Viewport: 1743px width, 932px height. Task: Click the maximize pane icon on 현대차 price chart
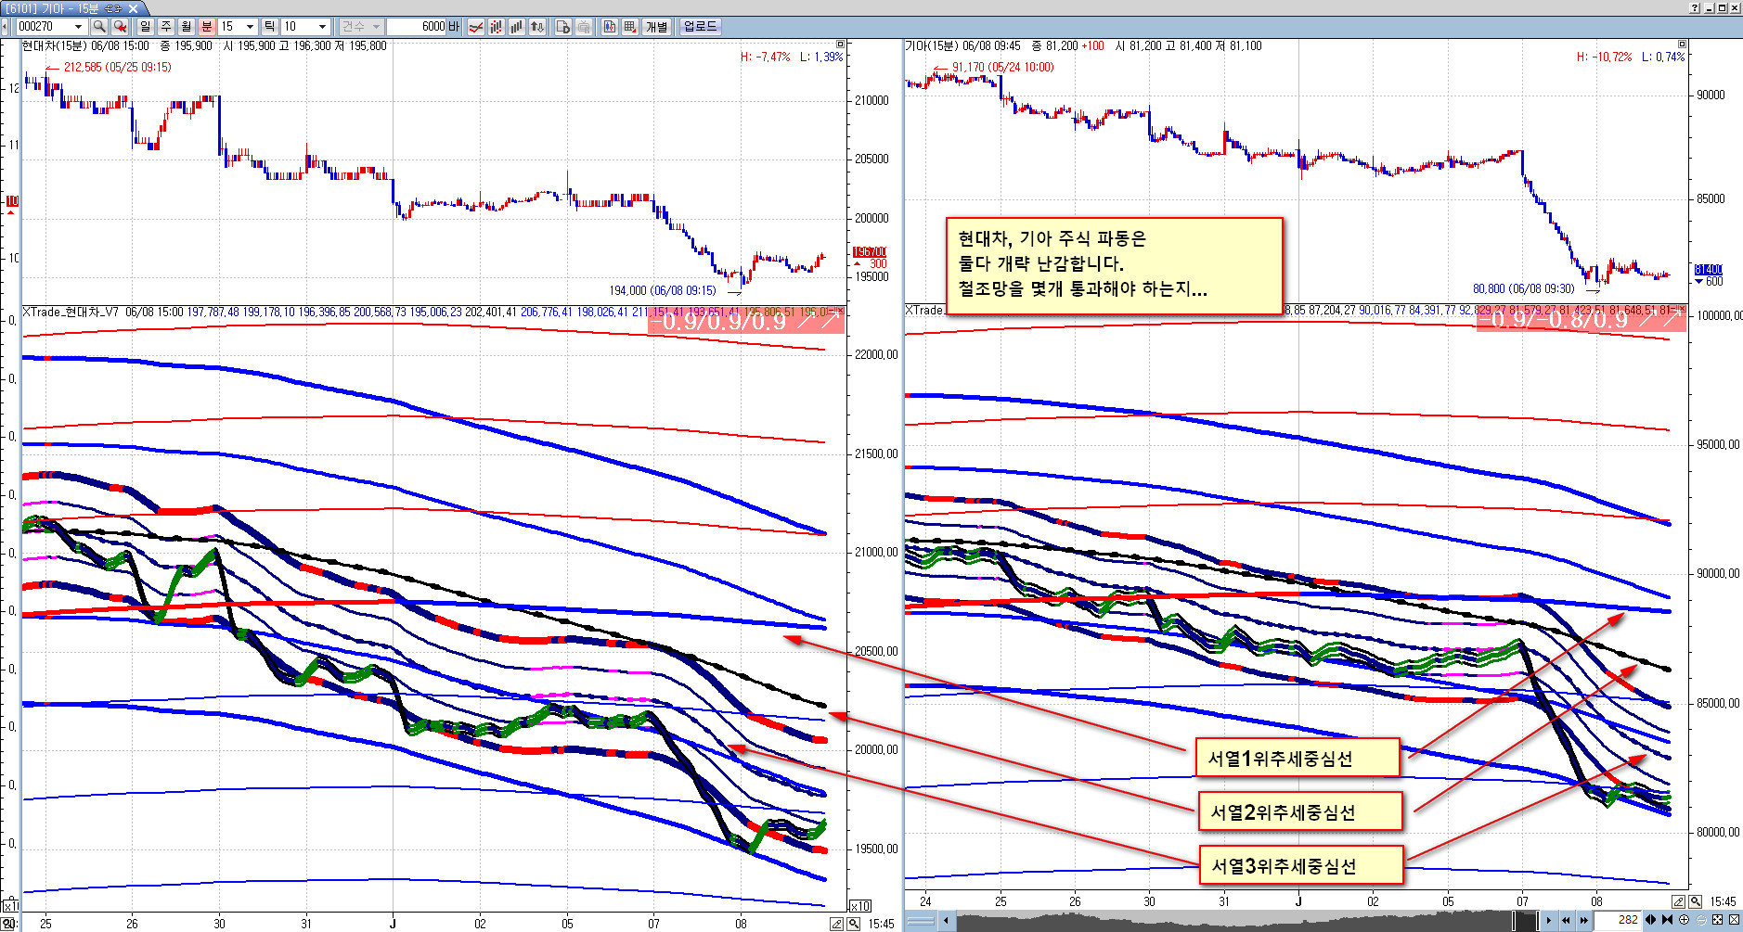tap(841, 45)
